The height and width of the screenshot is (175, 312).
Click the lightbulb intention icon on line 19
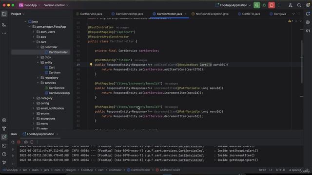(91, 65)
